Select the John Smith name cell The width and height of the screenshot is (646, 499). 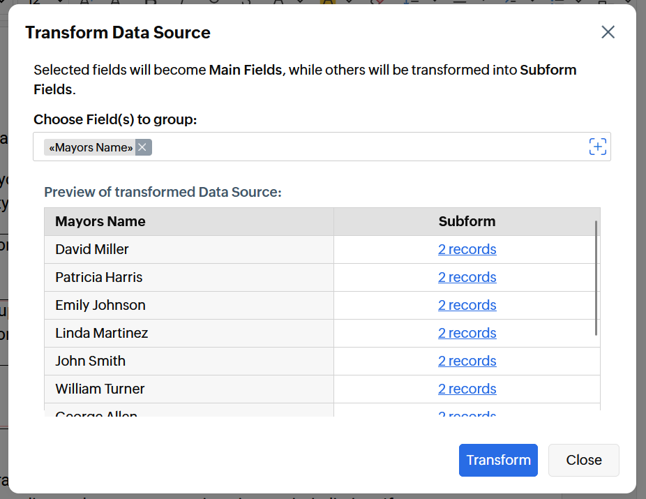[x=91, y=361]
